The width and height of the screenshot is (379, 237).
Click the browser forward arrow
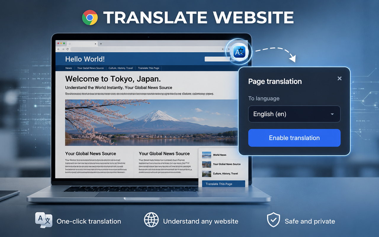[63, 49]
